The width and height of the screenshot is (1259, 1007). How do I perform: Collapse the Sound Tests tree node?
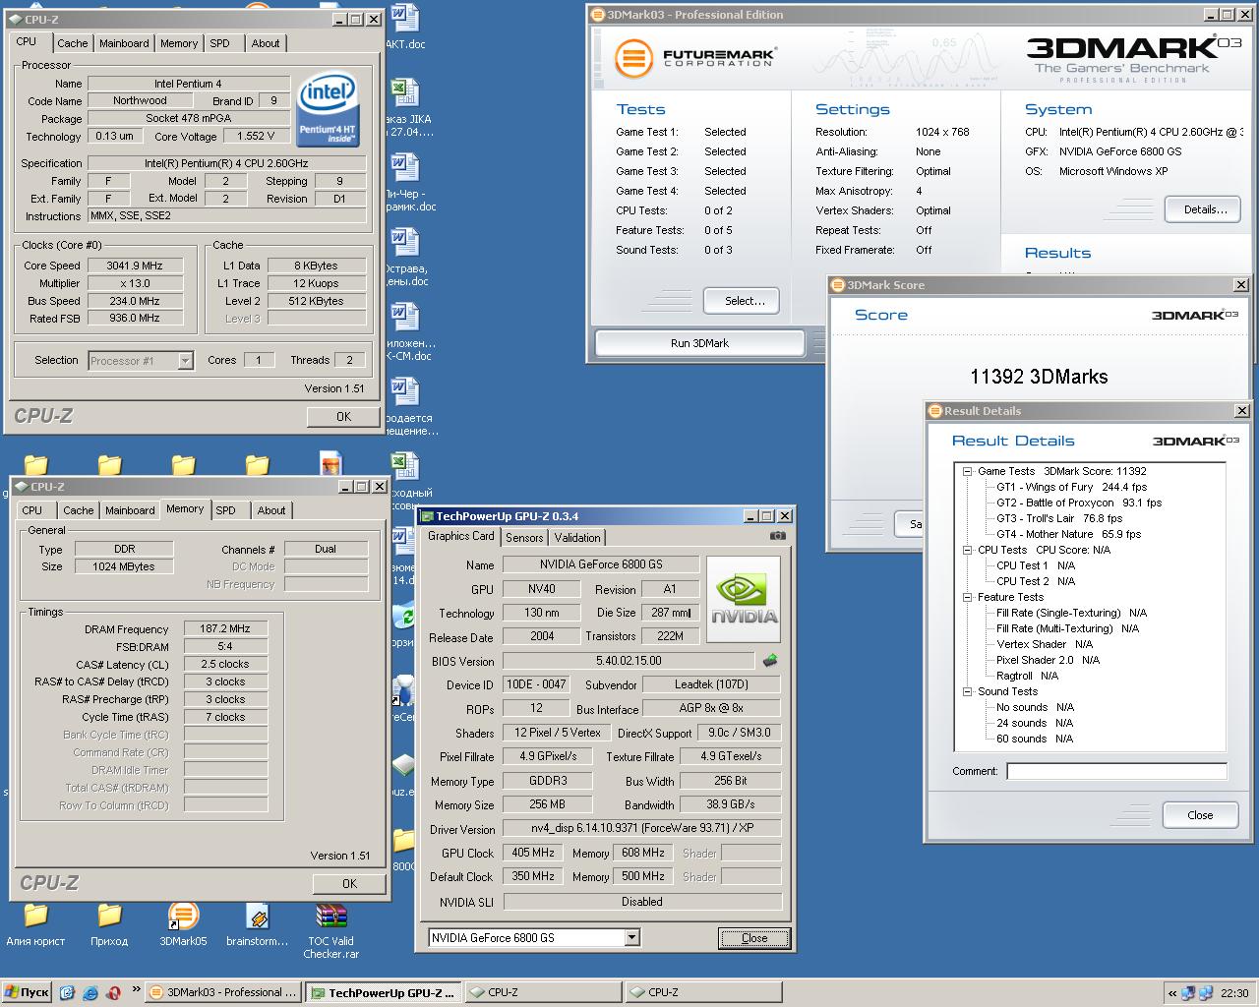968,691
